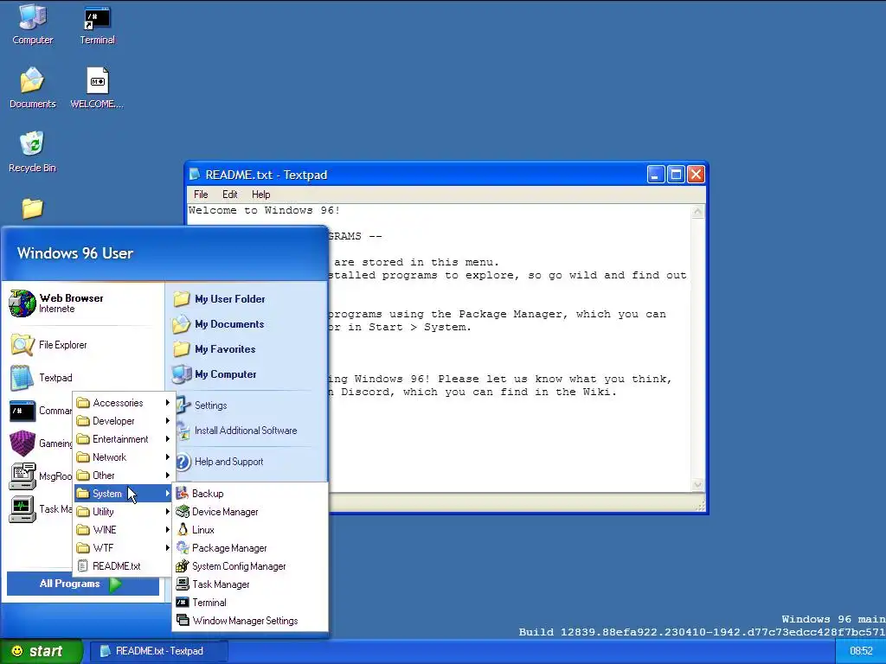Click the Windows 96 User header name
Viewport: 886px width, 664px height.
[x=75, y=253]
